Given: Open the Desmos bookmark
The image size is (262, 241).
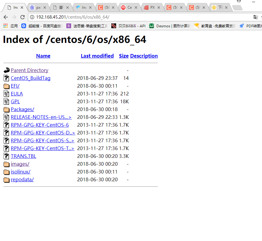Looking at the screenshot, I should [x=170, y=26].
